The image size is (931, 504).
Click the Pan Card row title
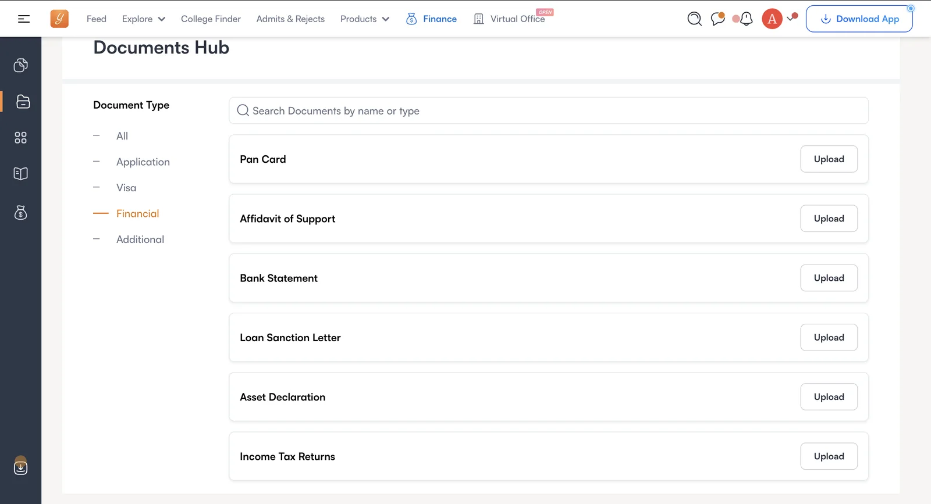pyautogui.click(x=263, y=159)
